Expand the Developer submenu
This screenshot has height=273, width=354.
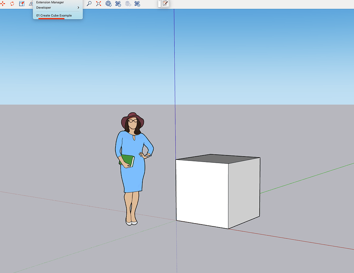(44, 7)
